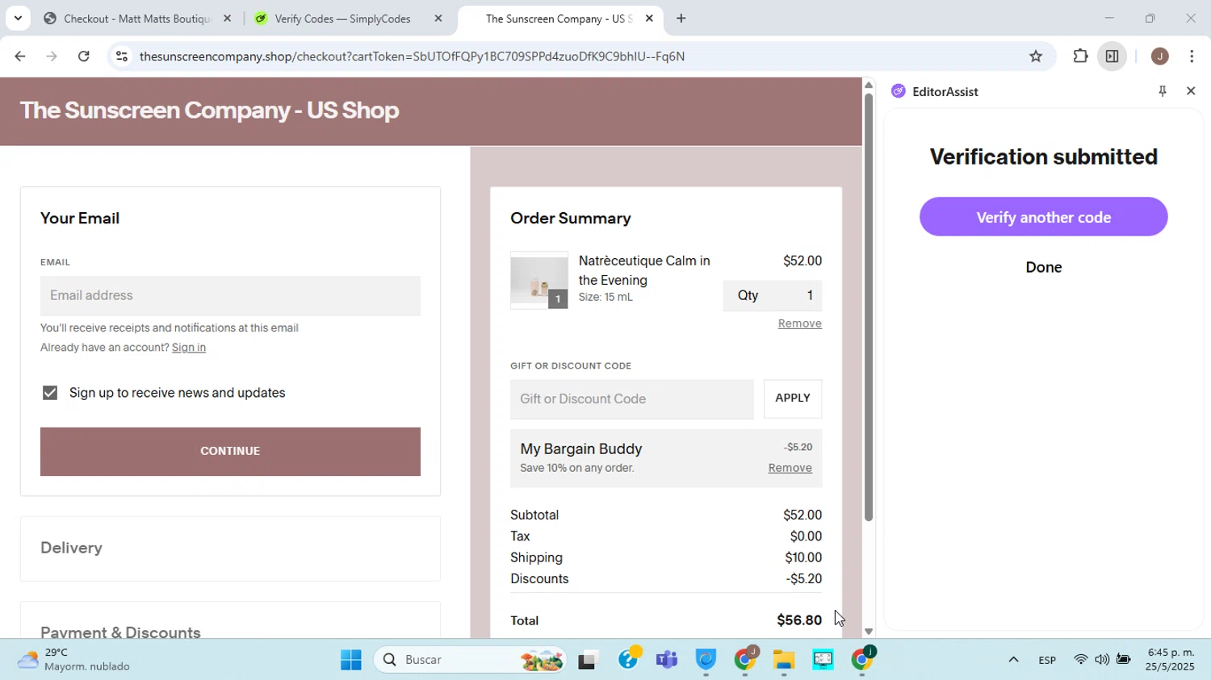The width and height of the screenshot is (1211, 680).
Task: Open the tab search dropdown arrow
Action: tap(18, 18)
